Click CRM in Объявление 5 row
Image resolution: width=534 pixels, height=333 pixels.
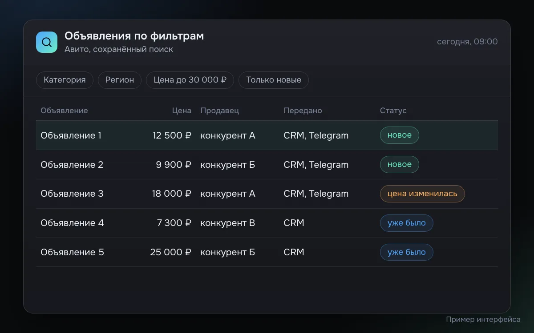click(294, 252)
